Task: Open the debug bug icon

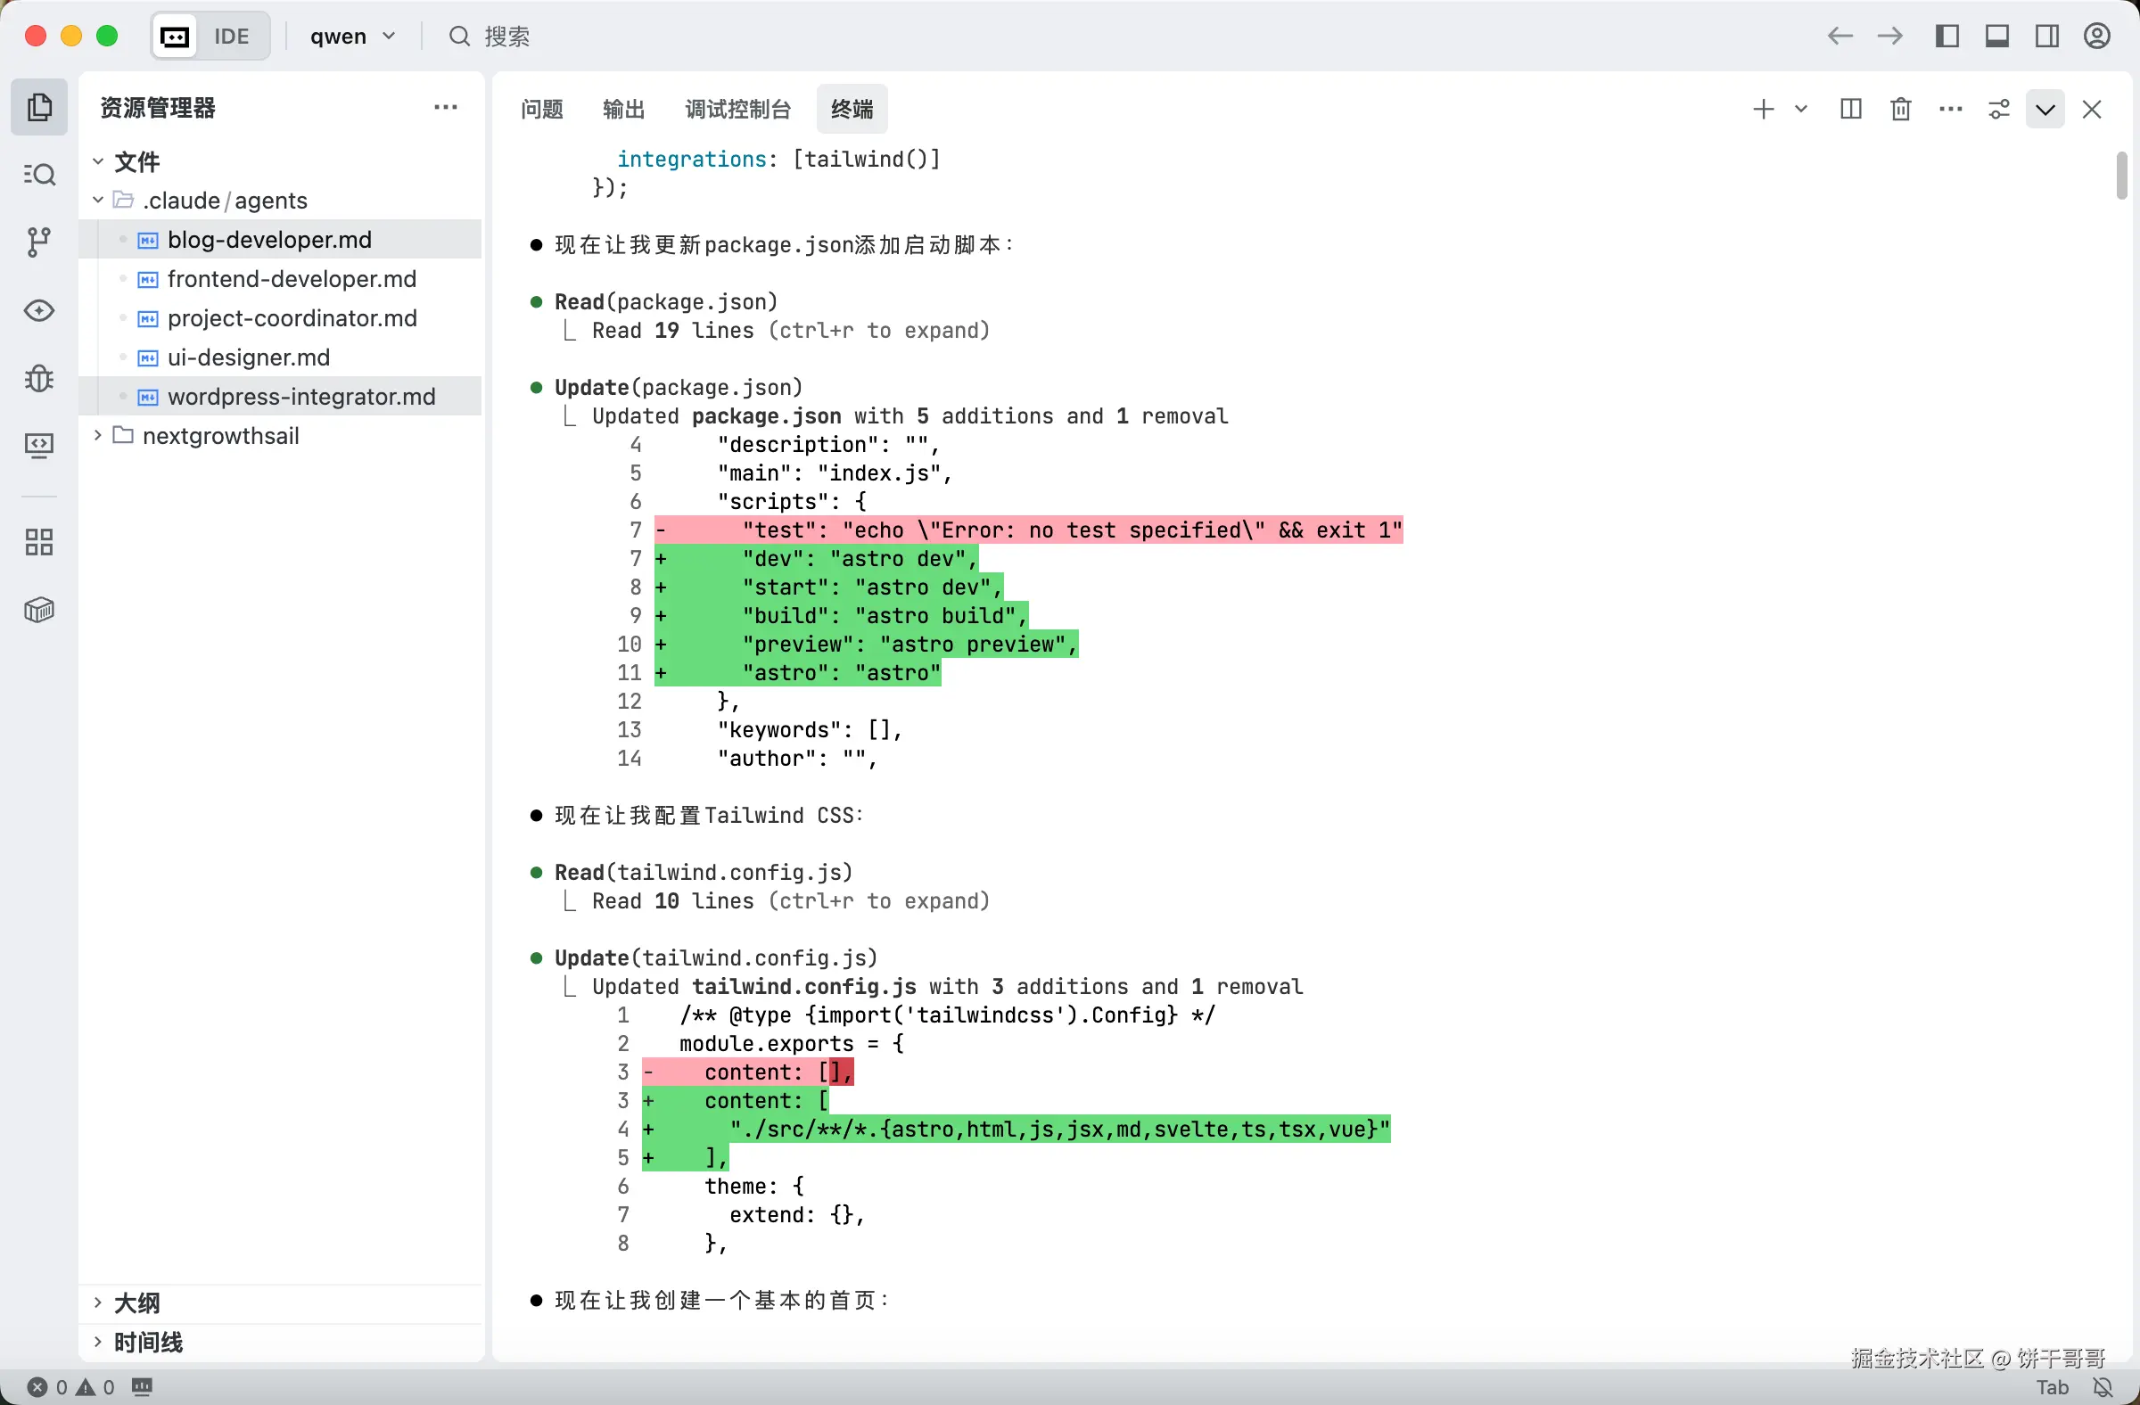Action: tap(38, 379)
